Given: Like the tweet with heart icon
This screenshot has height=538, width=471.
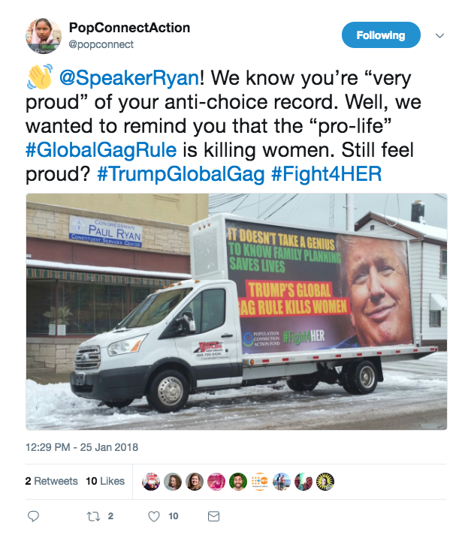Looking at the screenshot, I should (154, 516).
